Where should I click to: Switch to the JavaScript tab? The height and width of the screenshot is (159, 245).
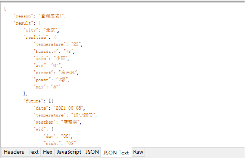(x=69, y=152)
